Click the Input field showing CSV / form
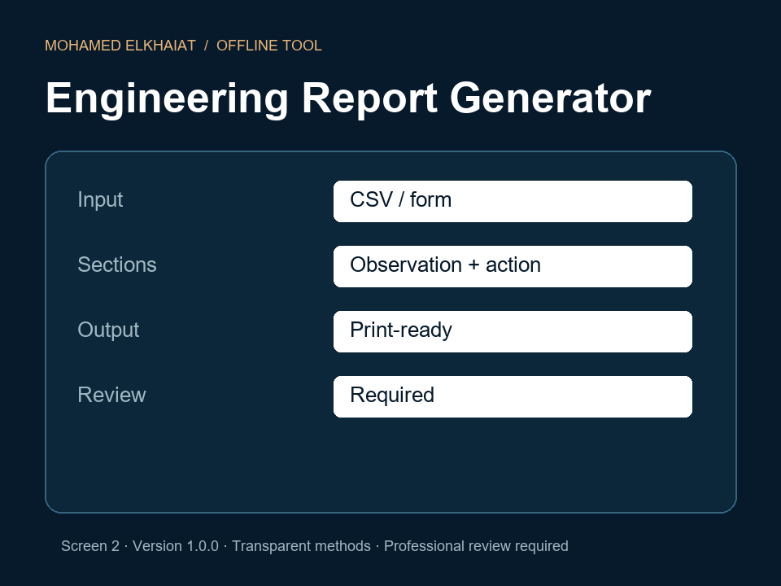Image resolution: width=781 pixels, height=586 pixels. click(513, 201)
